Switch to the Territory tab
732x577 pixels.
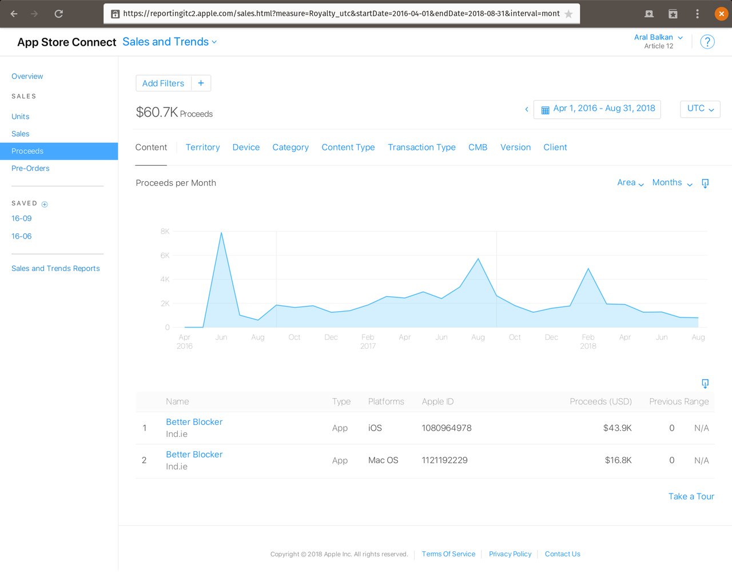point(202,148)
